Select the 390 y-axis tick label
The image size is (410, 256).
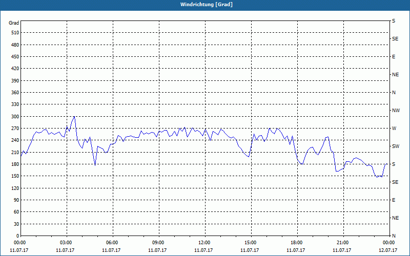tap(15, 80)
